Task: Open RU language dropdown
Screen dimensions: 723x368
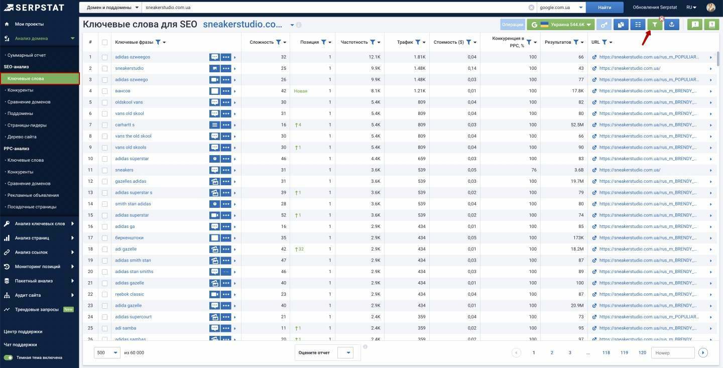Action: 692,8
